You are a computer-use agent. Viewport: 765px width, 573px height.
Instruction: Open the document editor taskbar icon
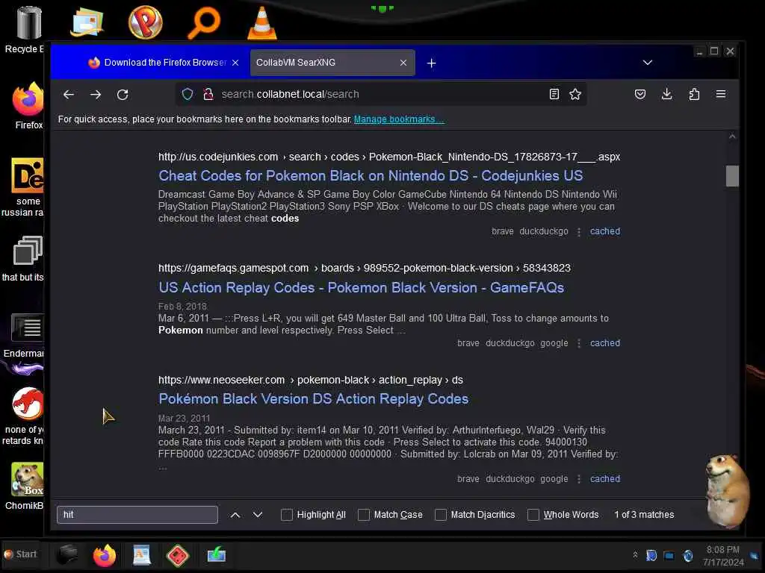coord(141,554)
